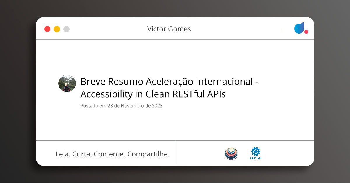This screenshot has height=183, width=350.
Task: Click the 'Leia. Curta. Comente. Compartilhe.' text
Action: point(113,154)
